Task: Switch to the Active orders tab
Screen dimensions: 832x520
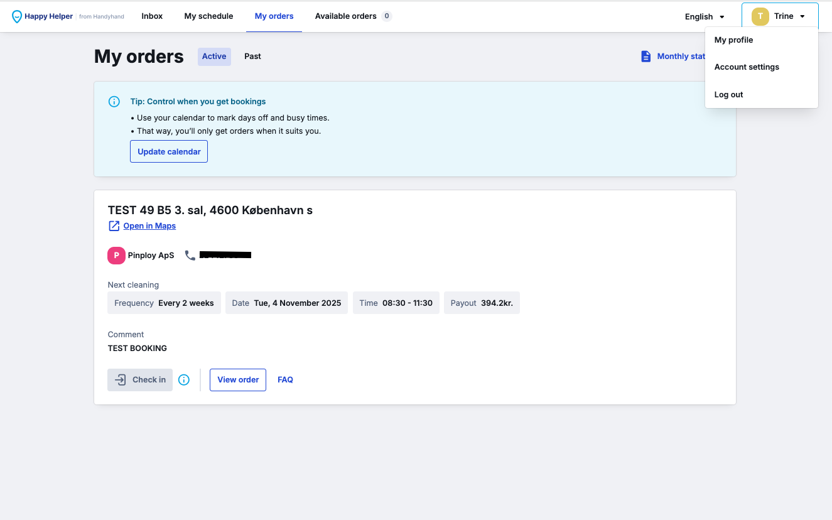Action: point(214,57)
